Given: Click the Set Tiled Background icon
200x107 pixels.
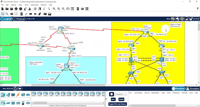Looking at the screenshot, I should (186, 19).
